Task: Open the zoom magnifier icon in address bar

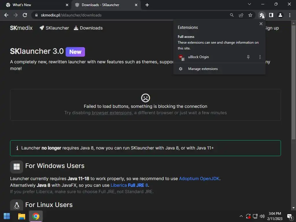Action: click(232, 15)
